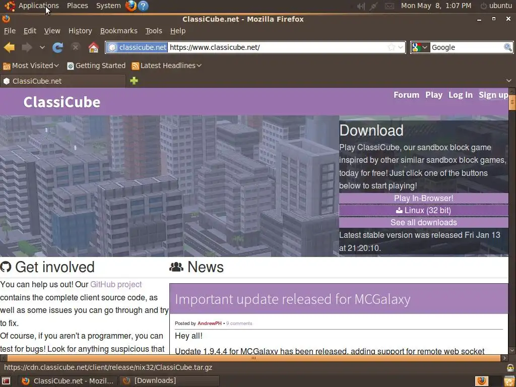Screen dimensions: 516x387
Task: Open the history dropdown next to Forward
Action: click(x=42, y=47)
